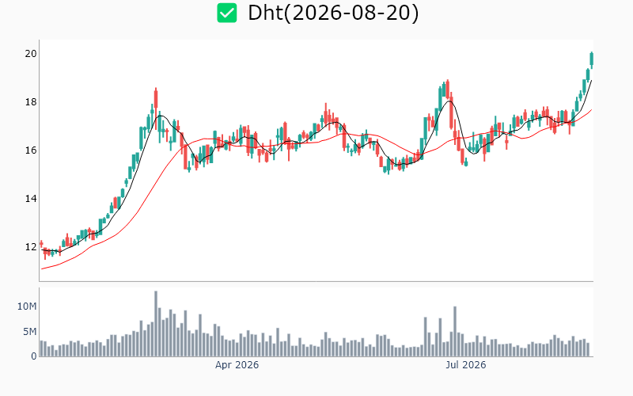This screenshot has height=396, width=633.
Task: Click the latest green candlestick near 20
Action: [x=591, y=60]
